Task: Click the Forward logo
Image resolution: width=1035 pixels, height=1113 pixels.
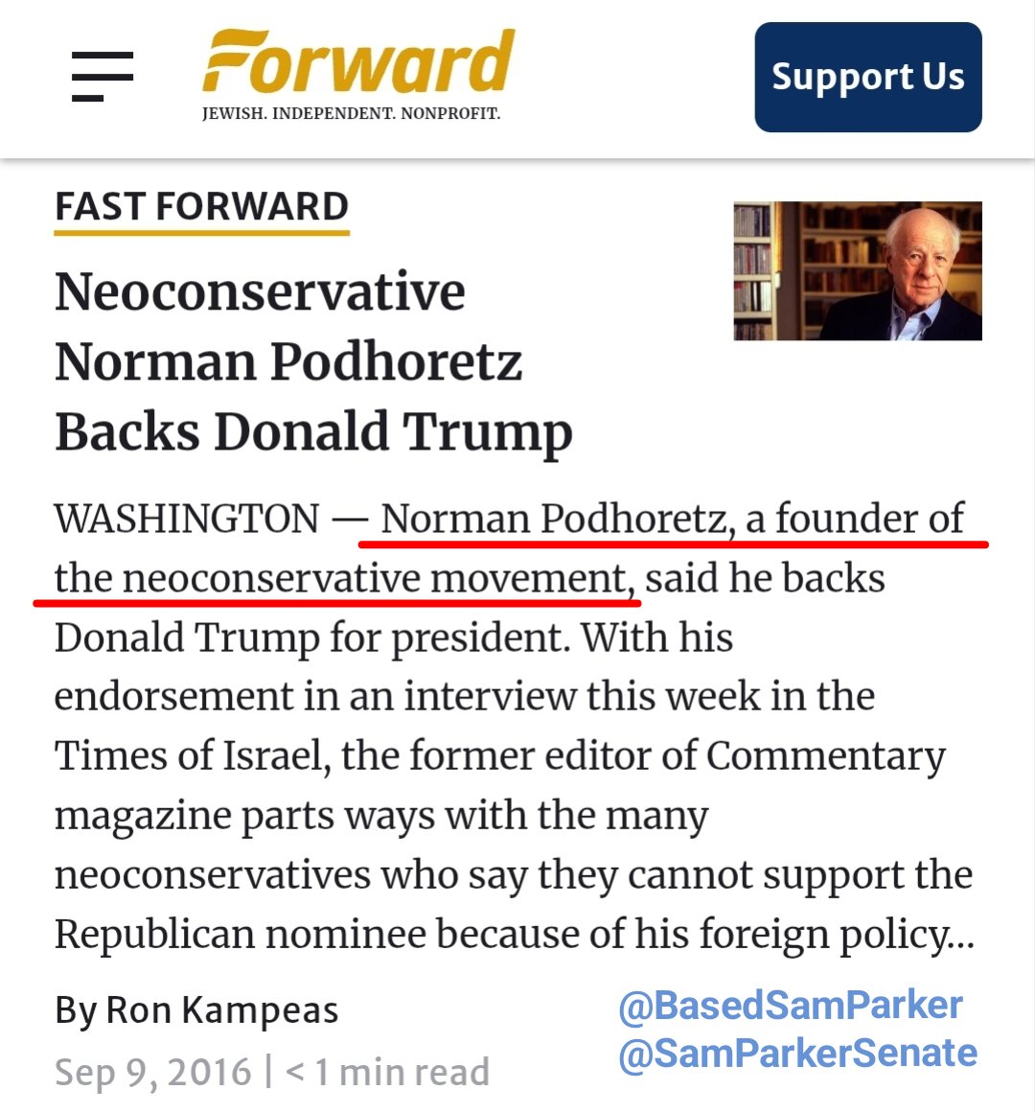Action: click(357, 63)
